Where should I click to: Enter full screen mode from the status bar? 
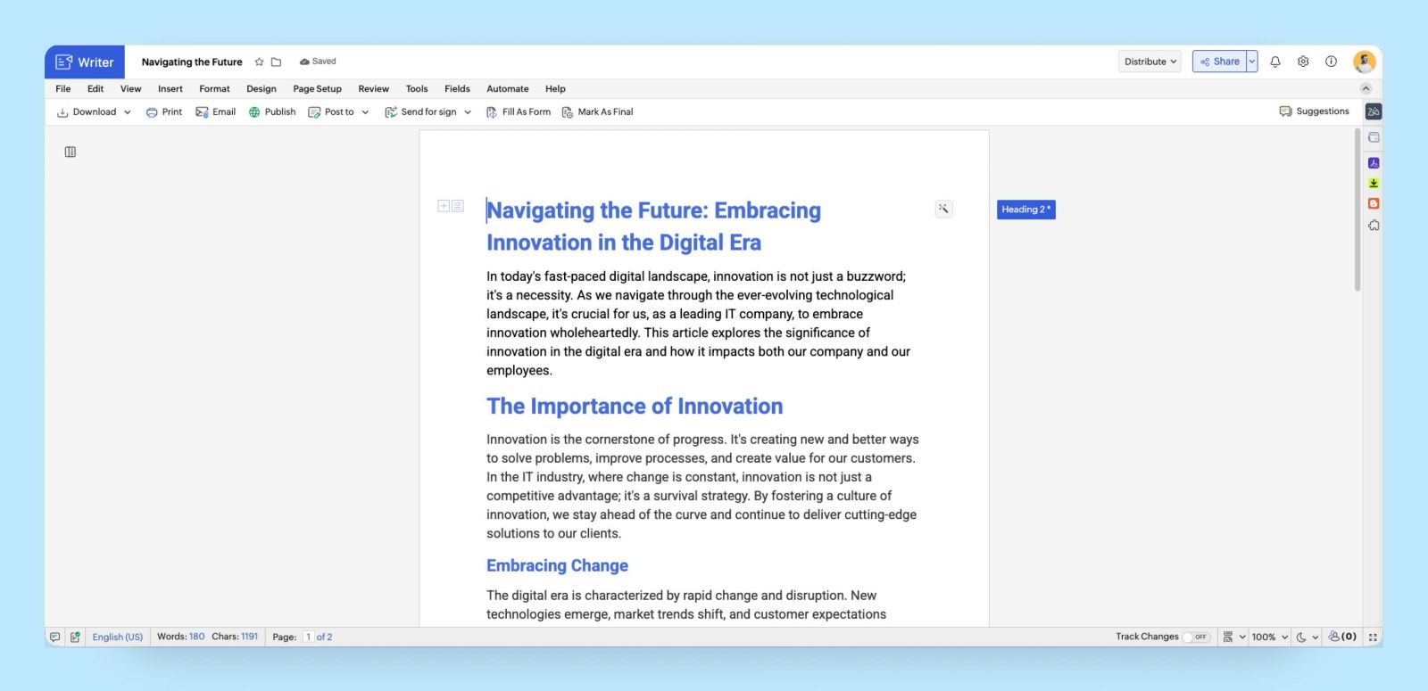click(1373, 637)
